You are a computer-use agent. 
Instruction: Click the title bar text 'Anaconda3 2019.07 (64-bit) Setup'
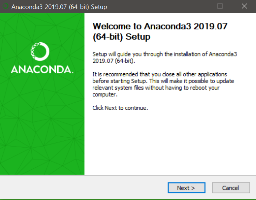click(x=59, y=7)
